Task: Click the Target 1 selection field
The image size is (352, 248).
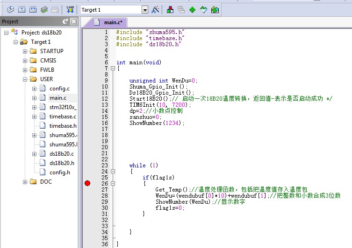Action: pyautogui.click(x=111, y=10)
